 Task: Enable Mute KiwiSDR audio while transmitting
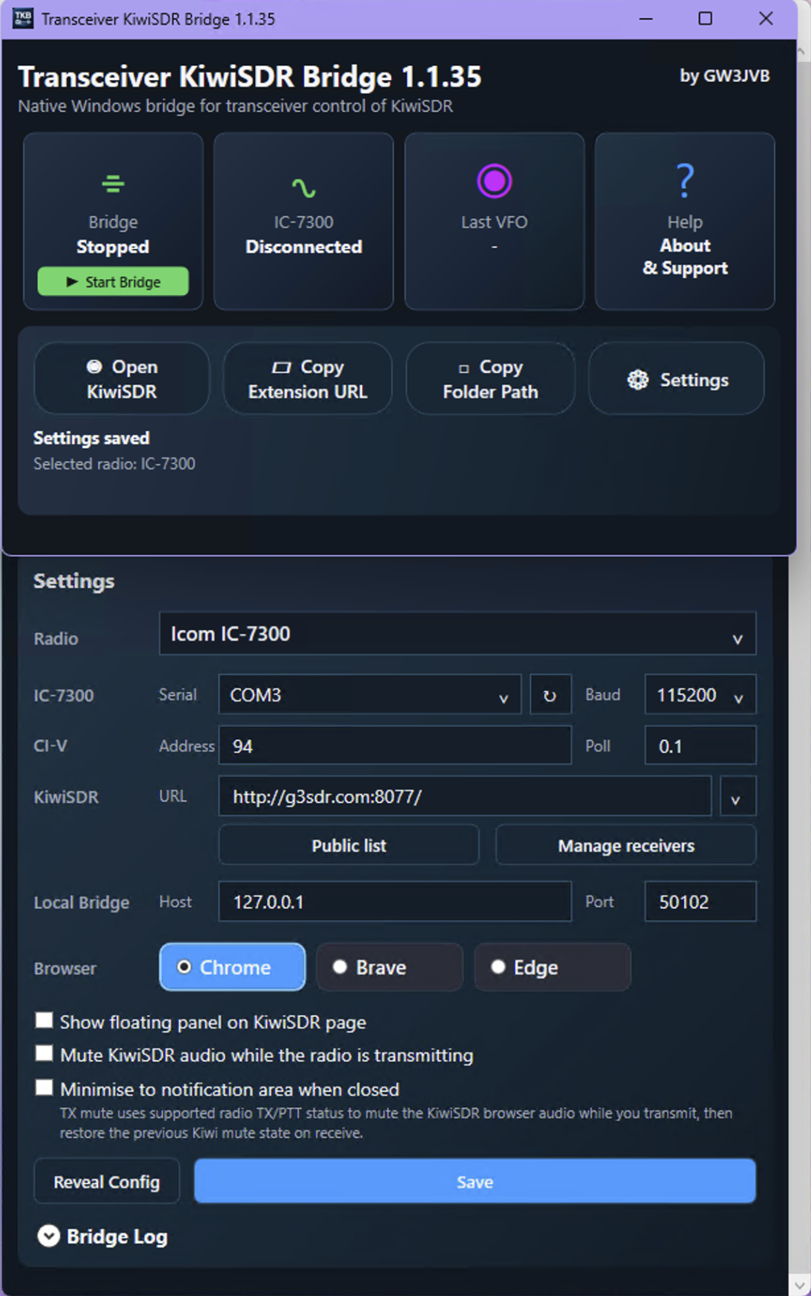(44, 1053)
